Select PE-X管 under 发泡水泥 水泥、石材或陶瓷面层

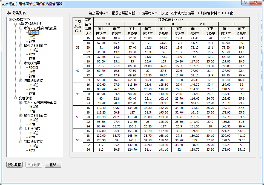(33, 107)
